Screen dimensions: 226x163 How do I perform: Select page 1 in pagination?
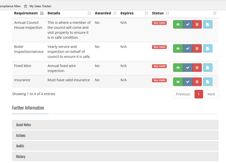(199, 94)
